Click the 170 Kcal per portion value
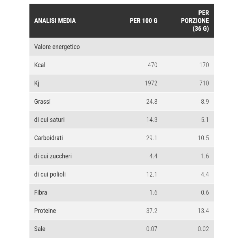The image size is (243, 243). pos(204,65)
